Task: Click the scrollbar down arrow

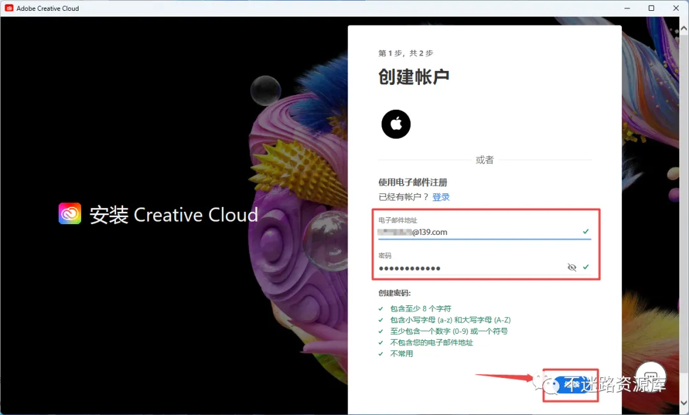Action: click(x=684, y=402)
